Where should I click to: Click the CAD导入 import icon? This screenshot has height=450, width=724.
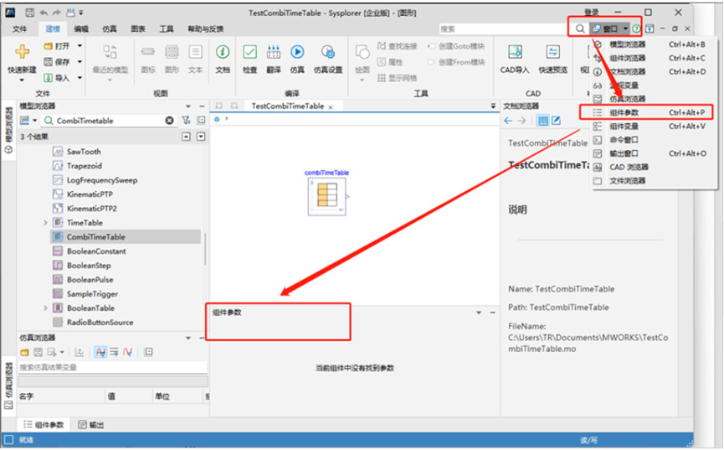[x=515, y=52]
